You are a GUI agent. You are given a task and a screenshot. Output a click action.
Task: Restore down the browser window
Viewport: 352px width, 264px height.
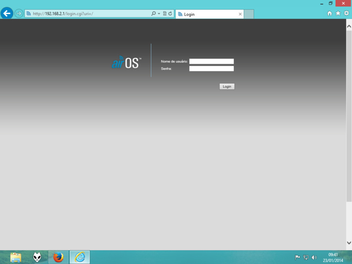click(330, 4)
